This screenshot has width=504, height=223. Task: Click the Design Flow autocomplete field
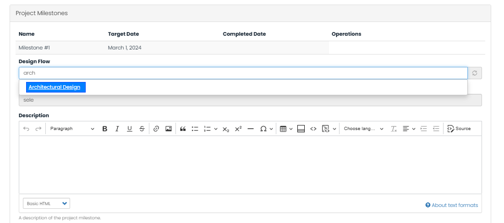tap(243, 73)
